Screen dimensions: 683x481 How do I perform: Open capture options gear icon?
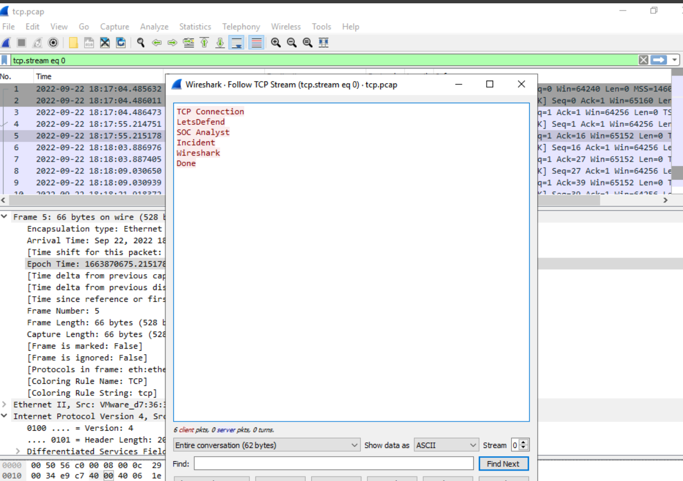tap(54, 42)
